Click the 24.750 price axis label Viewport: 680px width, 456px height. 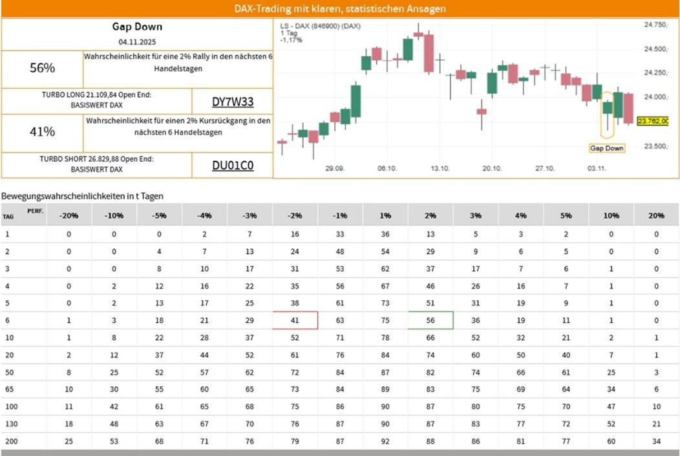pos(655,25)
